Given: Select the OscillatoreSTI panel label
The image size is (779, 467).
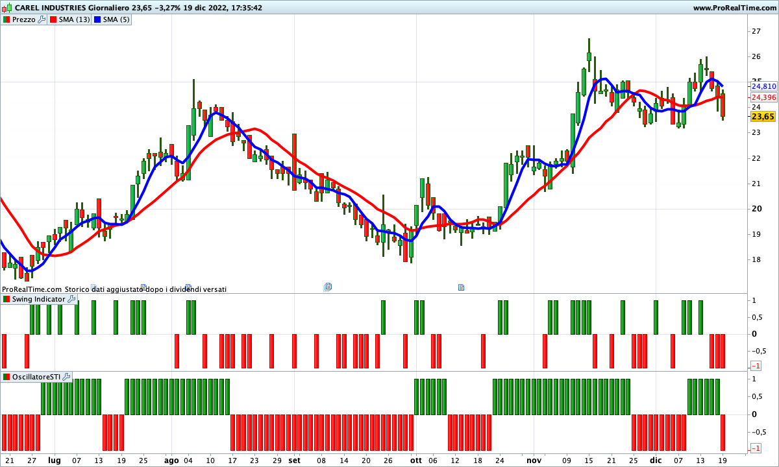Looking at the screenshot, I should pyautogui.click(x=36, y=376).
